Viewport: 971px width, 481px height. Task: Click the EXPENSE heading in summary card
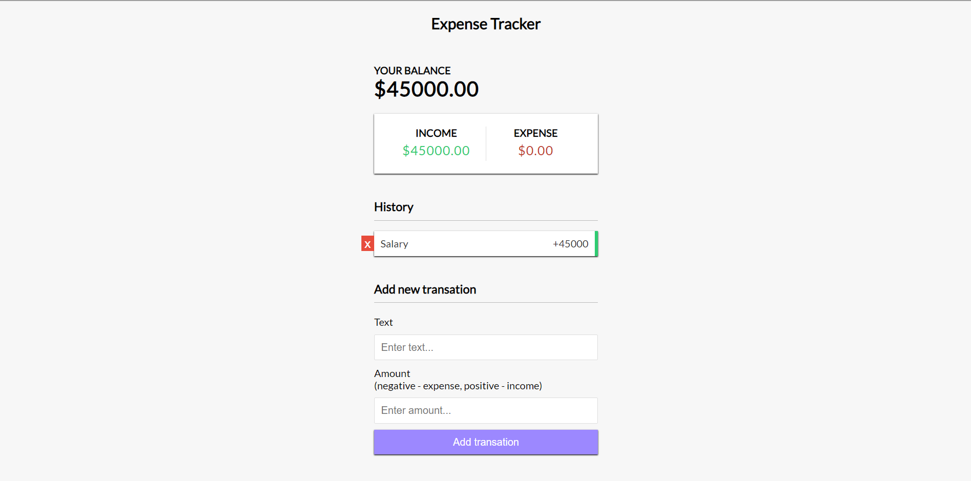(535, 133)
